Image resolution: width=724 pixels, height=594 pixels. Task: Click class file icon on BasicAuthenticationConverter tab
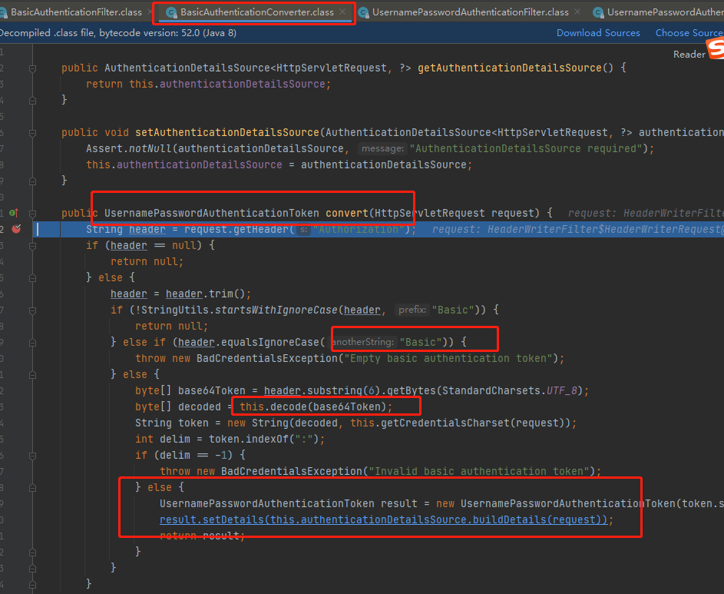[x=171, y=13]
